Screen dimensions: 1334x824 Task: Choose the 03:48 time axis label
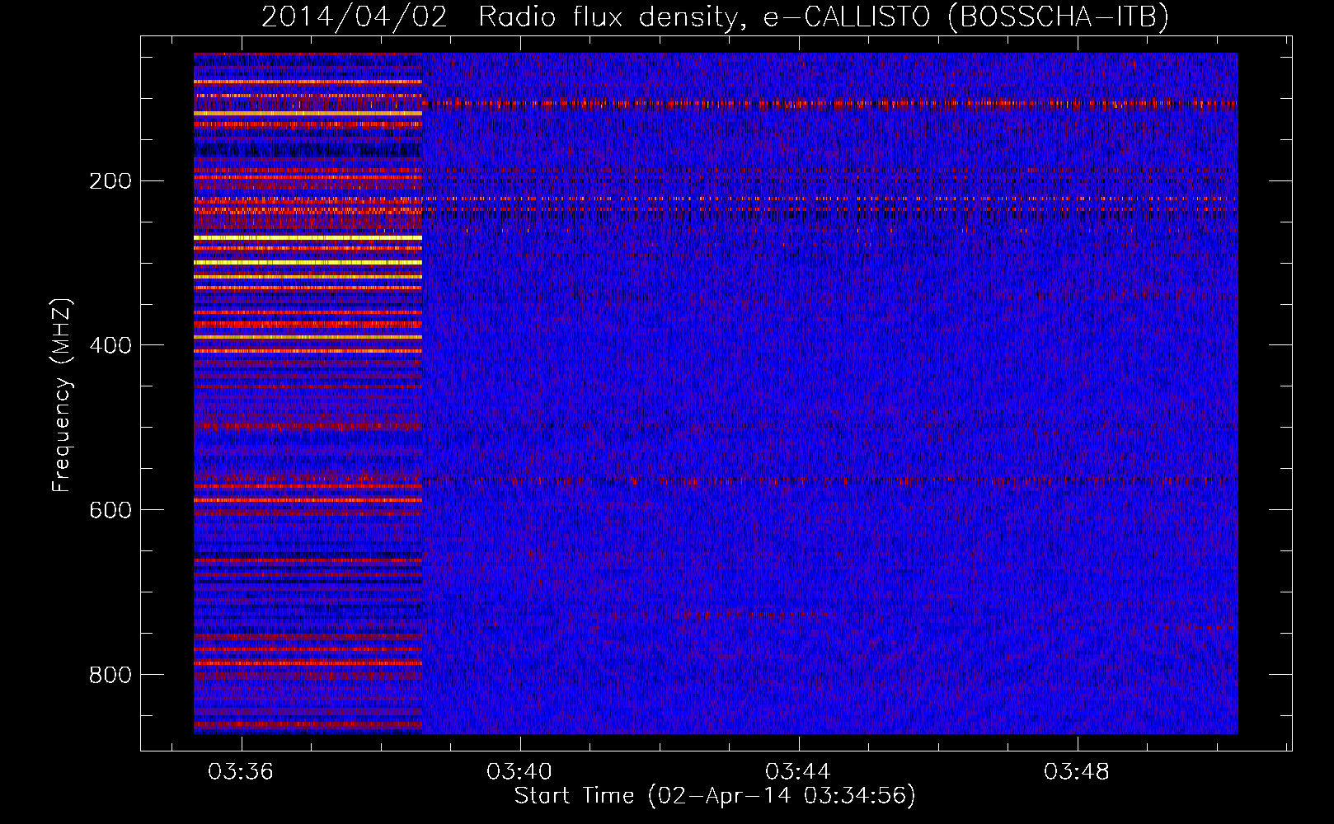1077,772
